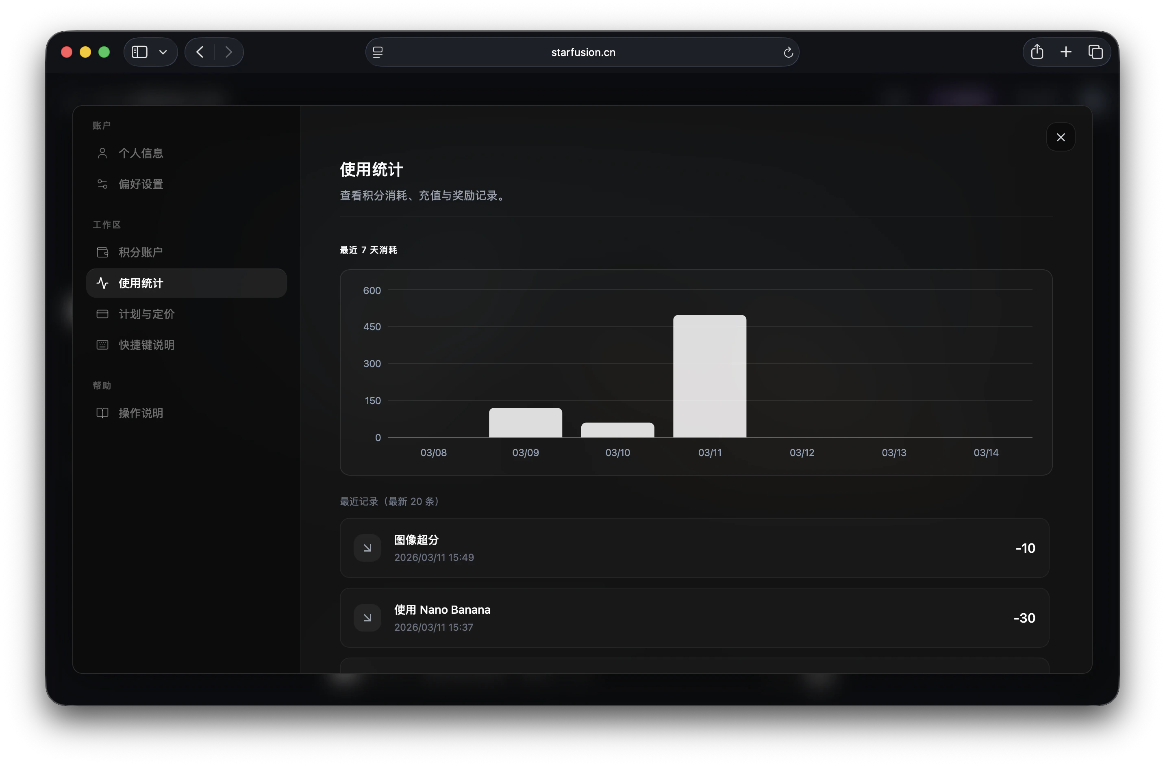Open a new tab with plus
Viewport: 1165px width, 766px height.
pos(1066,52)
